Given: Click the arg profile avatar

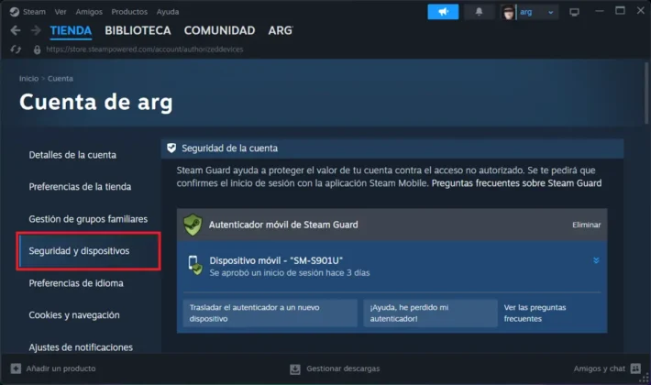Looking at the screenshot, I should [508, 12].
